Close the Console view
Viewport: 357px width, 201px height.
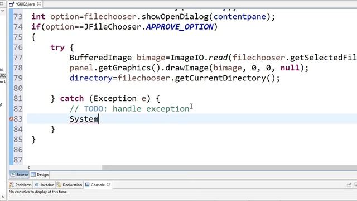(109, 185)
